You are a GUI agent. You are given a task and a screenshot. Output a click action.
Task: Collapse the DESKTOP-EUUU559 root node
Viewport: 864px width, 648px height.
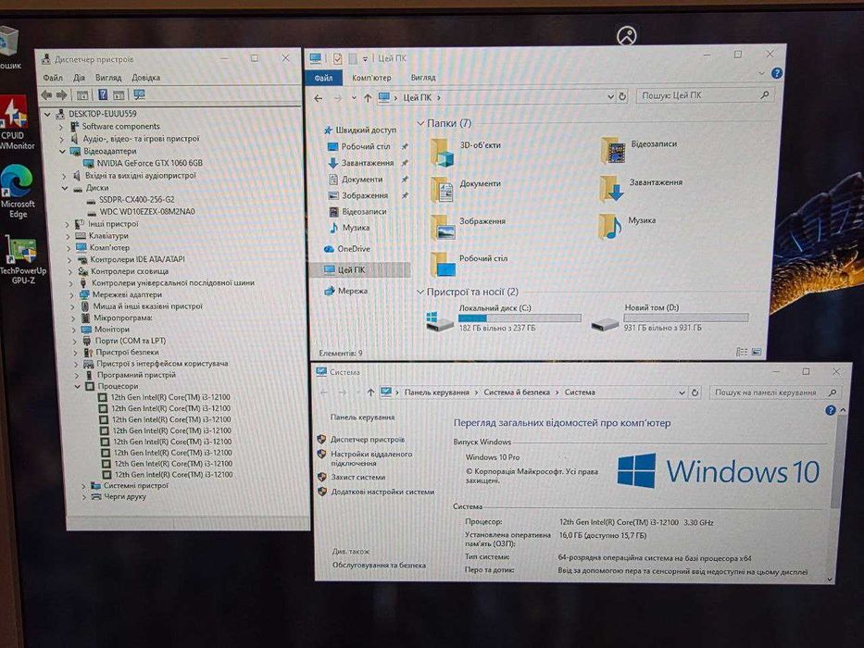47,114
